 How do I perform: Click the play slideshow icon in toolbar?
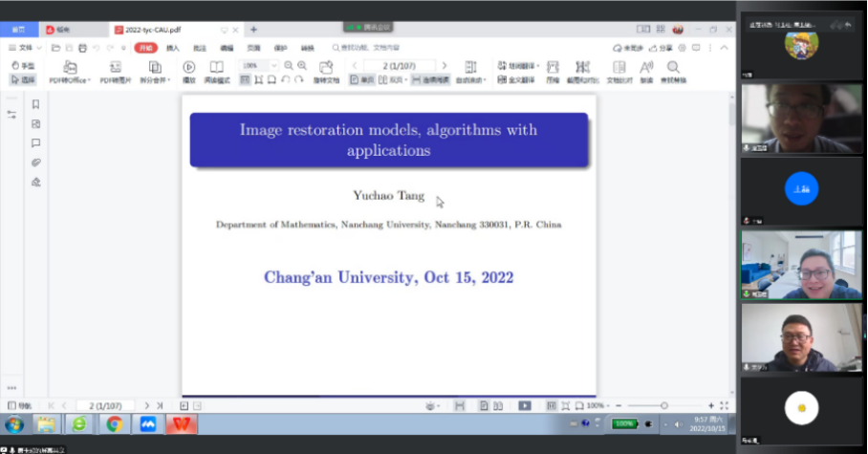(189, 71)
